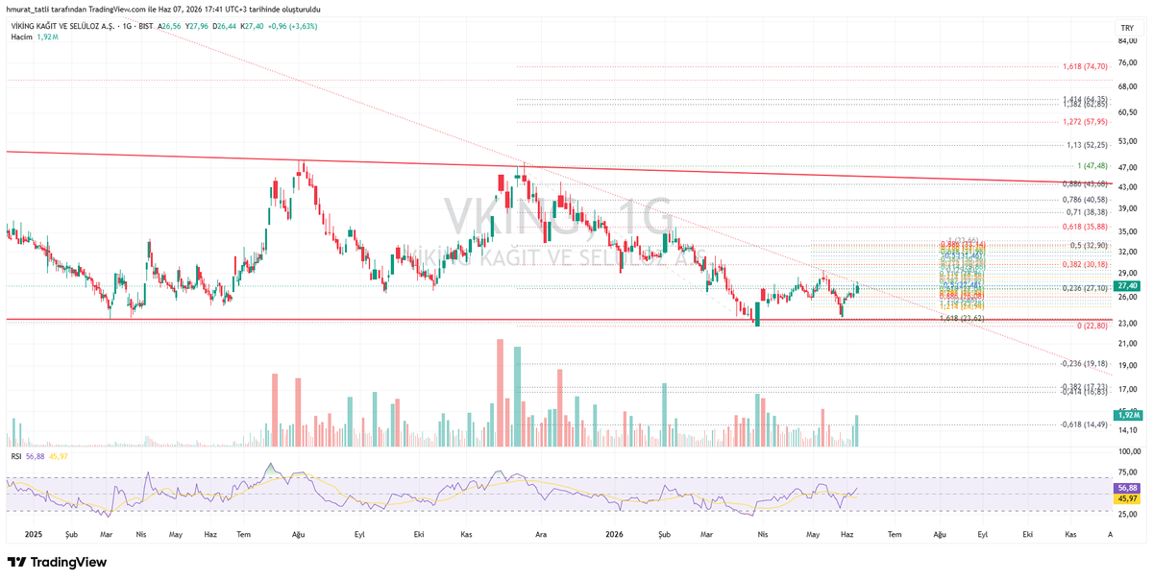Click the purple 56,88 RSI axis tag
1153x581 pixels.
[1127, 488]
